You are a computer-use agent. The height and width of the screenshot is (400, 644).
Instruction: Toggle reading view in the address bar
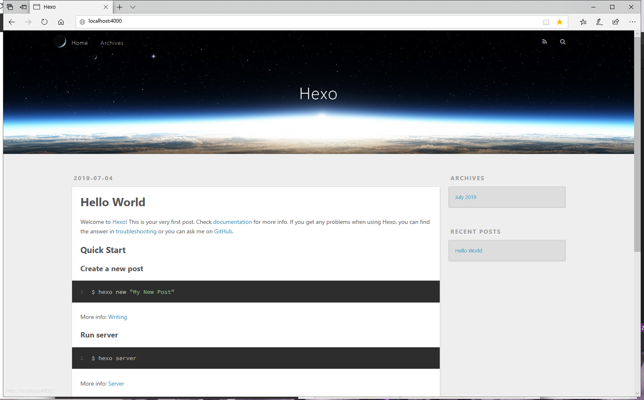pos(546,22)
